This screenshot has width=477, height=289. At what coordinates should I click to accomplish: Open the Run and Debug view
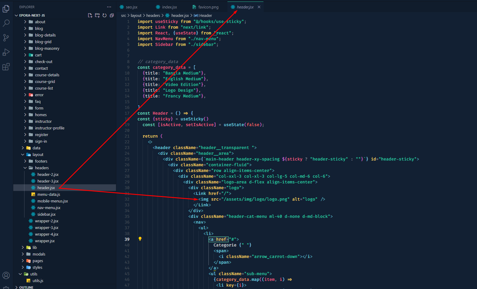(x=6, y=52)
